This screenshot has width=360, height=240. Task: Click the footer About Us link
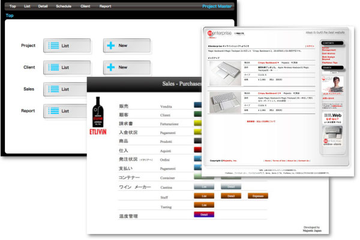(292, 161)
